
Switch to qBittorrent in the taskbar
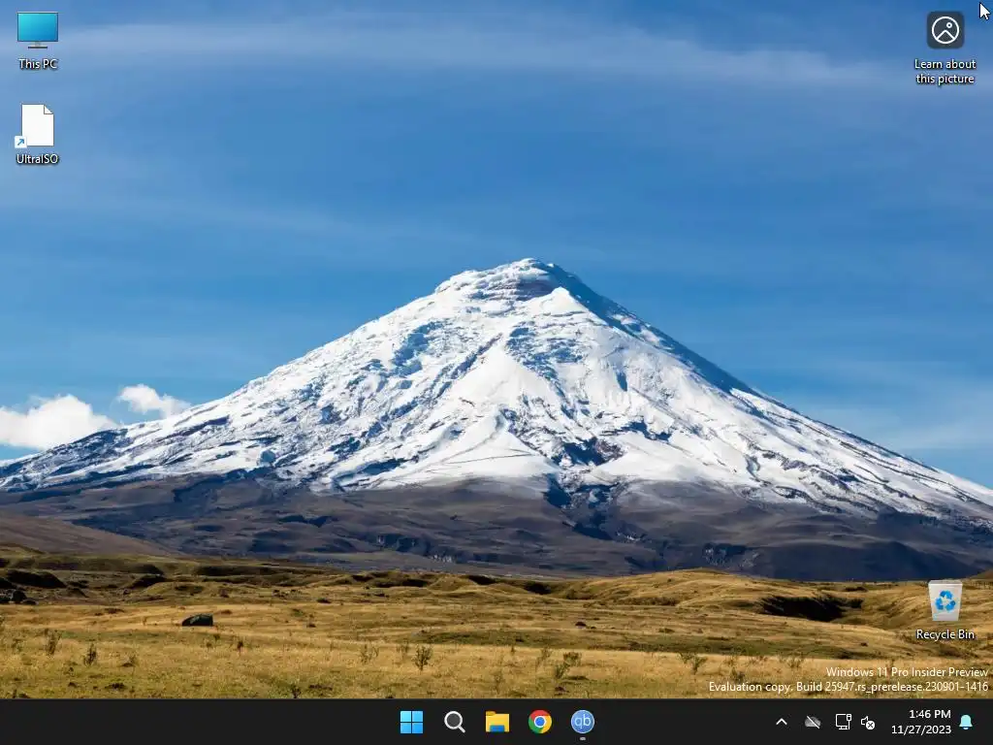coord(583,722)
